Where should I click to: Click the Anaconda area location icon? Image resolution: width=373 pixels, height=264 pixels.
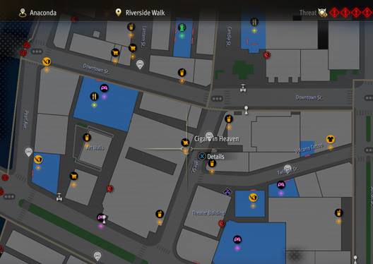(x=23, y=13)
